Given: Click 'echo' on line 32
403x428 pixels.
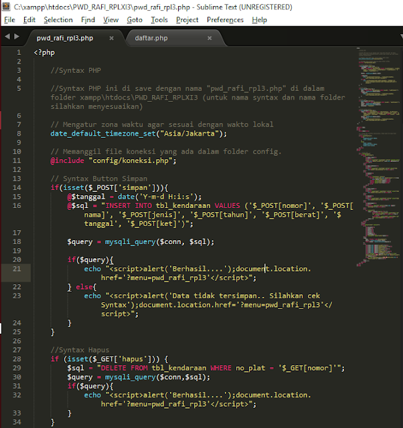Looking at the screenshot, I should [92, 395].
